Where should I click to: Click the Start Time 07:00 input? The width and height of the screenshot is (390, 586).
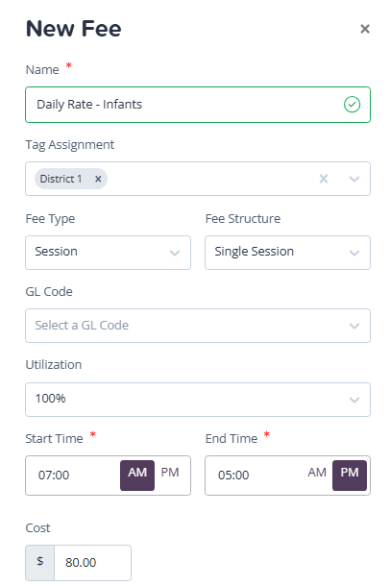pyautogui.click(x=73, y=476)
